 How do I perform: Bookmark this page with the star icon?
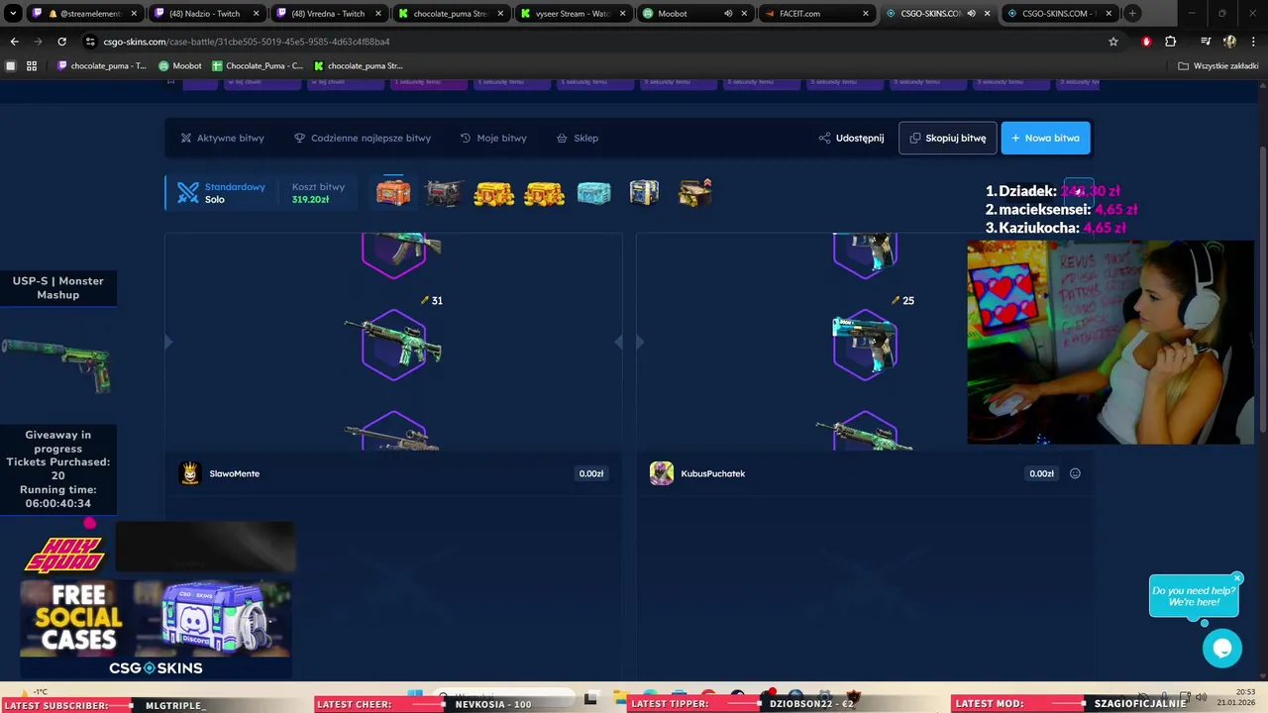(1113, 42)
